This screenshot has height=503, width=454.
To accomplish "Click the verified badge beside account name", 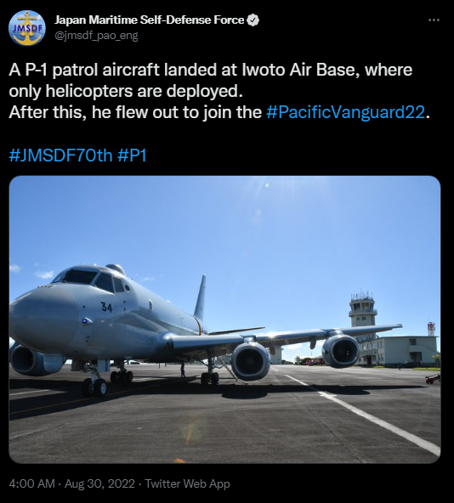I will click(x=253, y=20).
